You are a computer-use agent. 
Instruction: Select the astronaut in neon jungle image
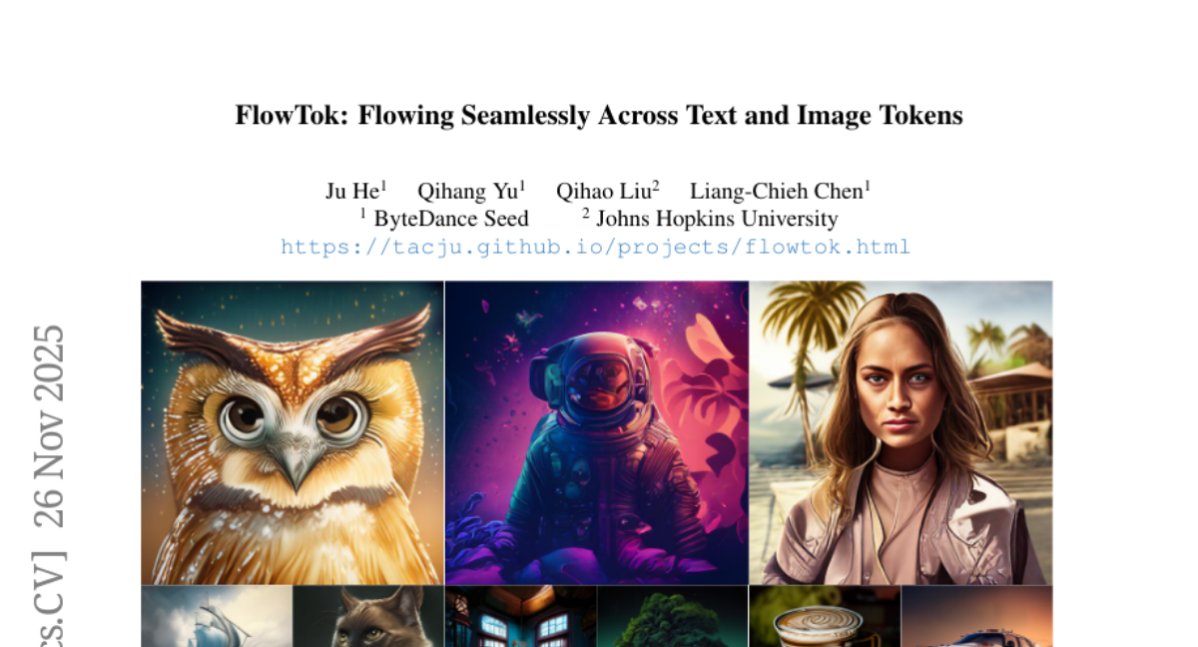point(597,432)
